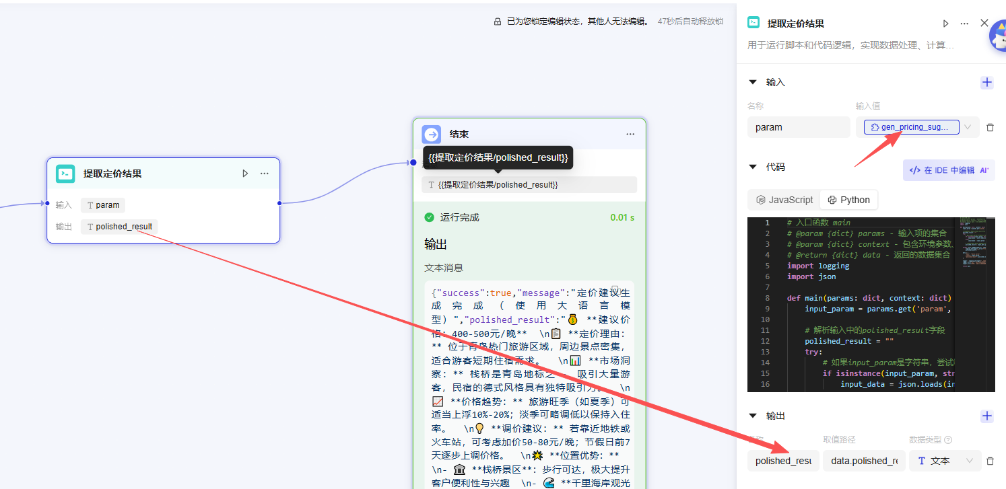This screenshot has width=1006, height=489.
Task: Click the 文本消息 label
Action: [x=444, y=268]
